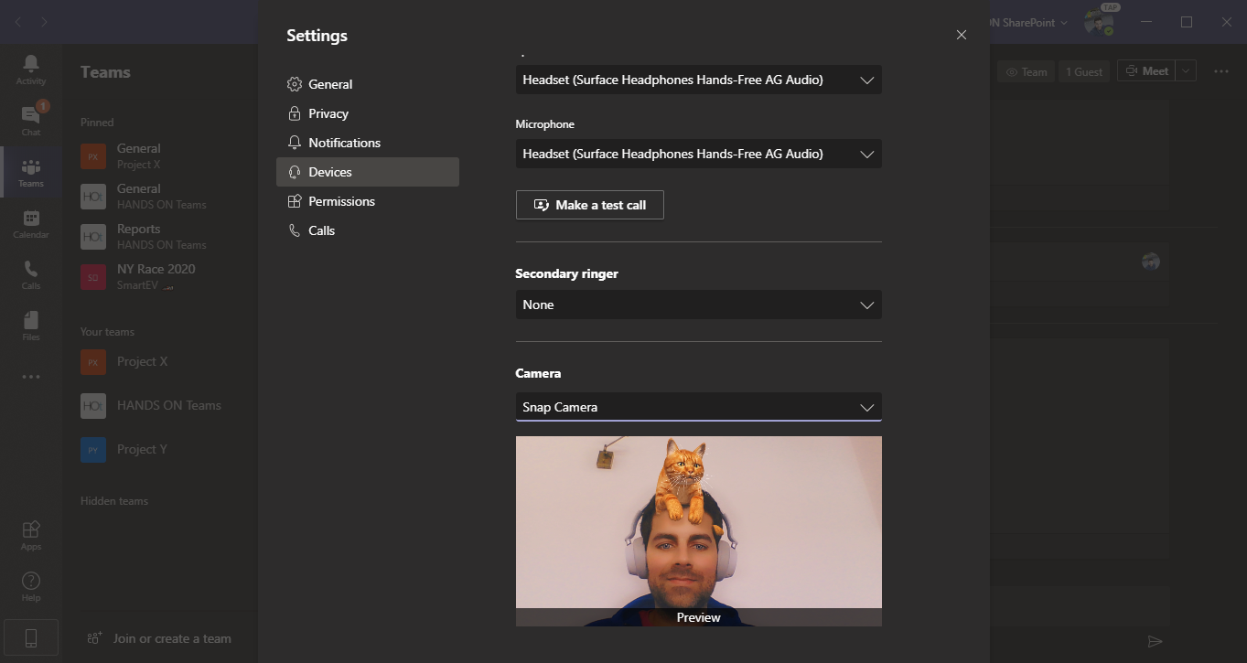
Task: Open the Calendar
Action: [x=30, y=222]
